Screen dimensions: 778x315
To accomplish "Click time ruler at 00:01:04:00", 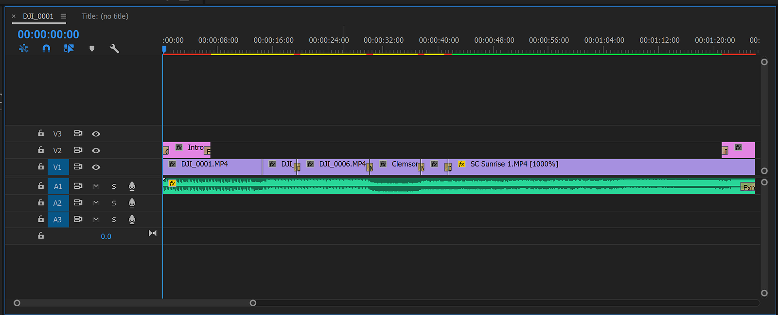I will click(604, 40).
